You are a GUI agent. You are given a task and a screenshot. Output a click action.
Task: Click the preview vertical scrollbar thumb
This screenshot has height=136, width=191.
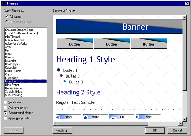point(185,55)
